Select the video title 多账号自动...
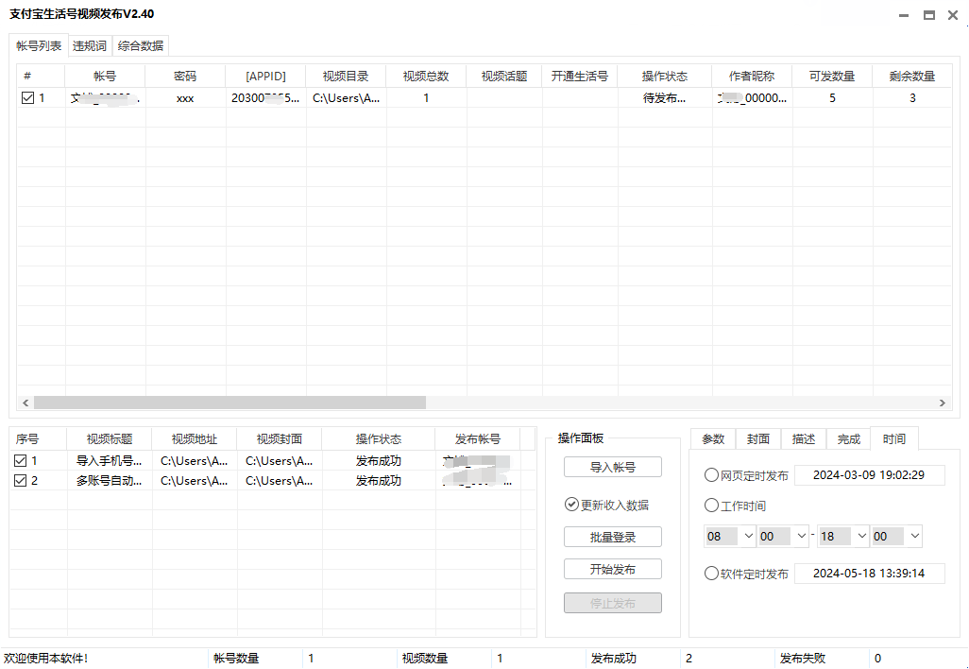 pyautogui.click(x=110, y=480)
